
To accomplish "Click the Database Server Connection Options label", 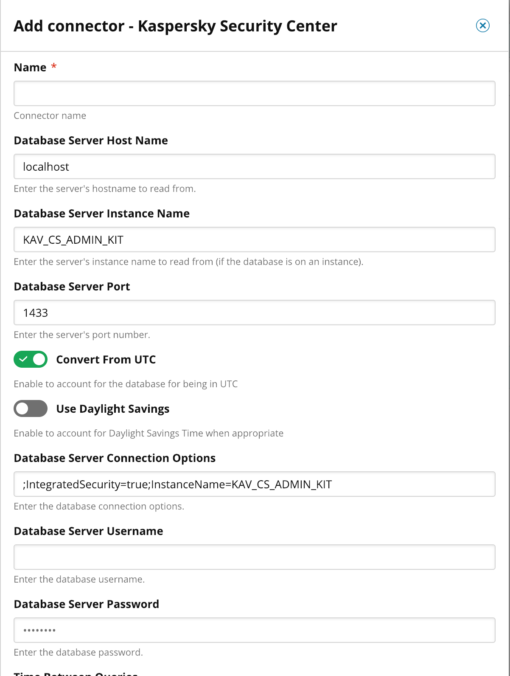I will pyautogui.click(x=115, y=458).
